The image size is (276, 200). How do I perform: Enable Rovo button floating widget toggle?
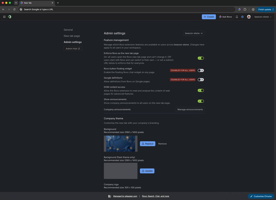[x=201, y=70]
